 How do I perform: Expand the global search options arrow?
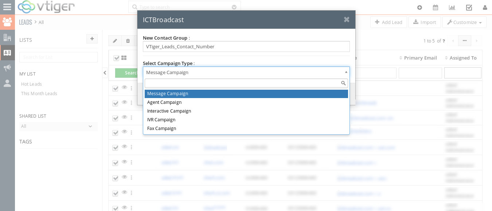pos(234,7)
